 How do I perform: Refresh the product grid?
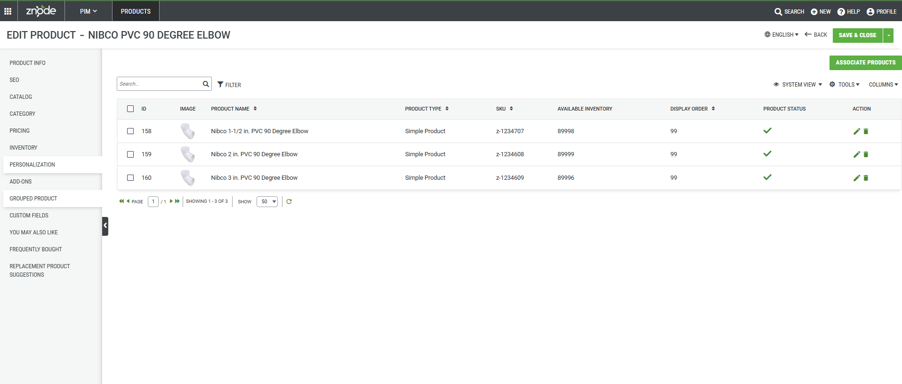[289, 201]
